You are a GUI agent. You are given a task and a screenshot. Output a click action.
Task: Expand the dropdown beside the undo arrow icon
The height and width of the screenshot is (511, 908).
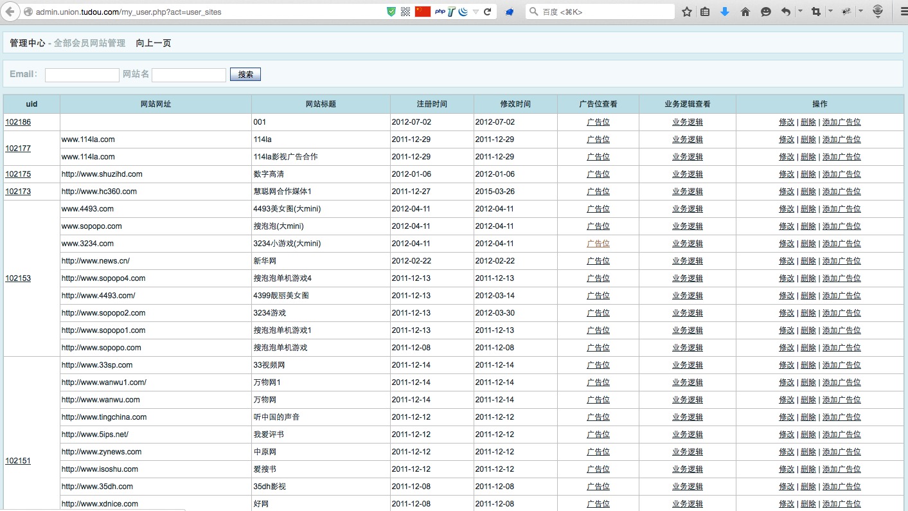coord(800,11)
